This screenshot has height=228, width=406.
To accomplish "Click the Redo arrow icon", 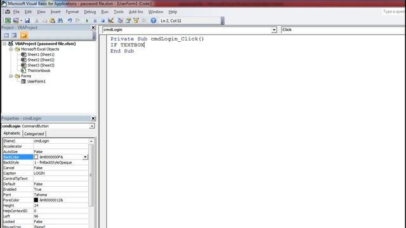I will pyautogui.click(x=77, y=21).
